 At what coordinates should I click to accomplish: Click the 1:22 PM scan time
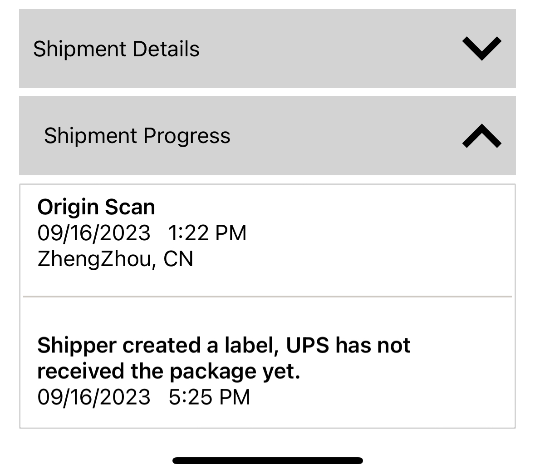pos(207,233)
